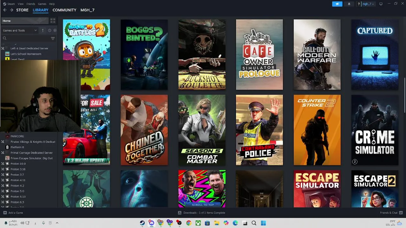Open the Help menu
Image resolution: width=406 pixels, height=228 pixels.
point(52,4)
